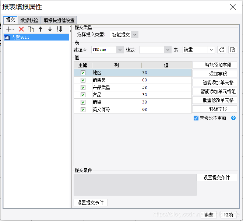Viewport: 243px width, 221px height.
Task: Toggle primary key checkbox for 产品类型
Action: (83, 87)
